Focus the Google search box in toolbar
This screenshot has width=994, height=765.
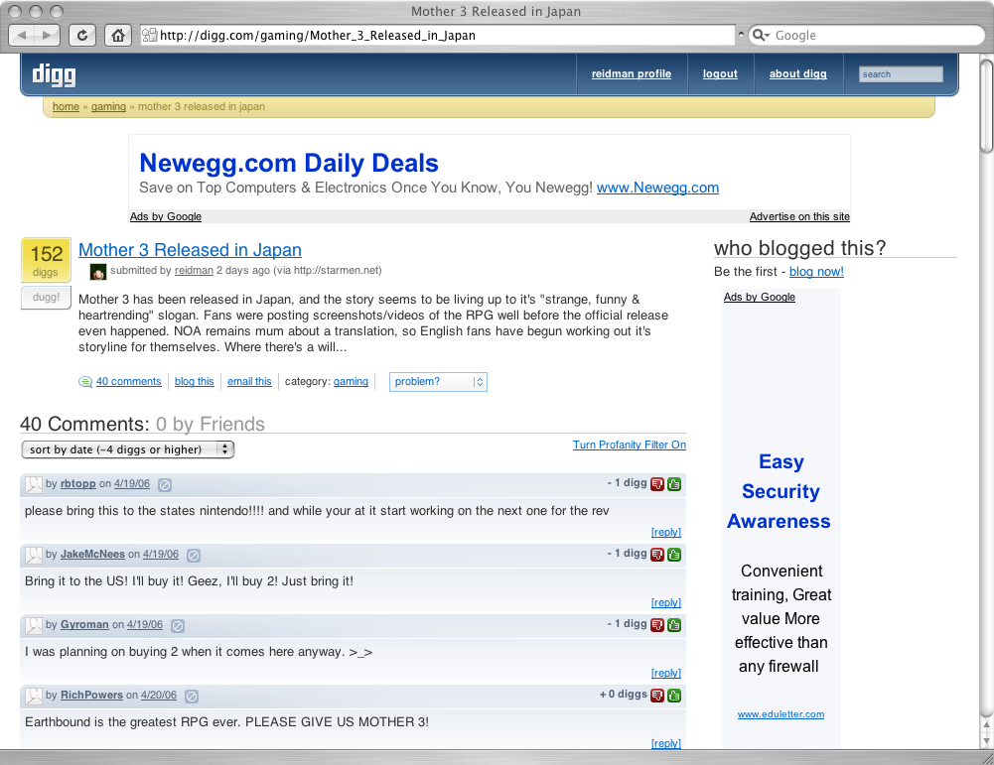coord(866,36)
